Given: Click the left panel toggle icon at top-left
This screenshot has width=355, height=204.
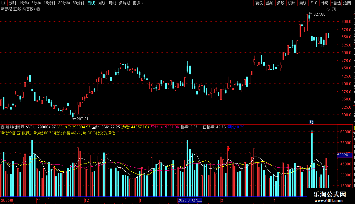Looking at the screenshot, I should 3,3.
